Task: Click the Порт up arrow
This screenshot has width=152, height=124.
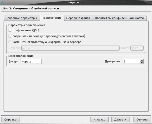Action: 142,47
